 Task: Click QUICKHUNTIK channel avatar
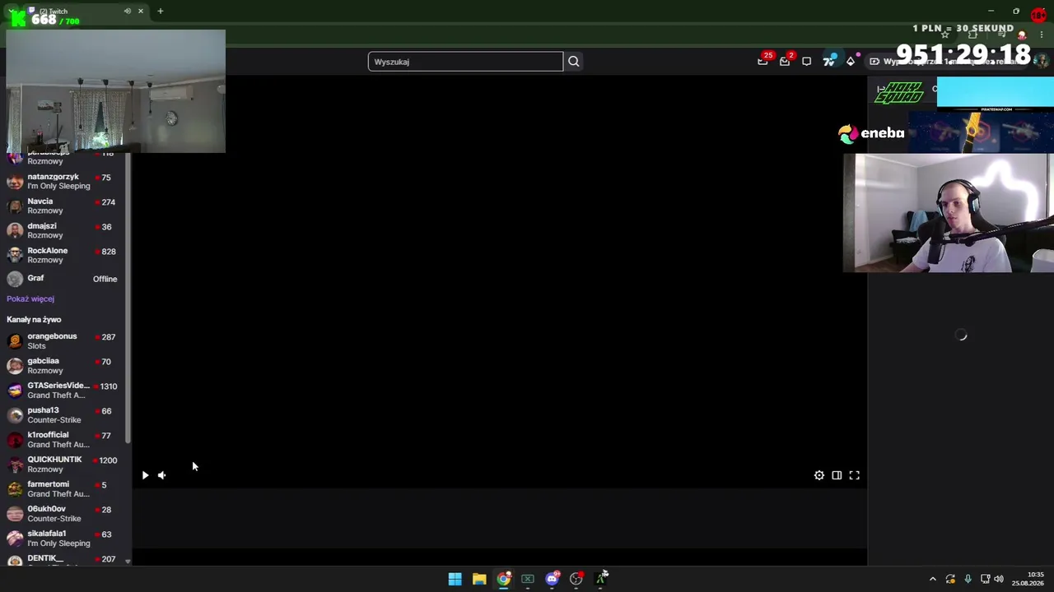[15, 464]
